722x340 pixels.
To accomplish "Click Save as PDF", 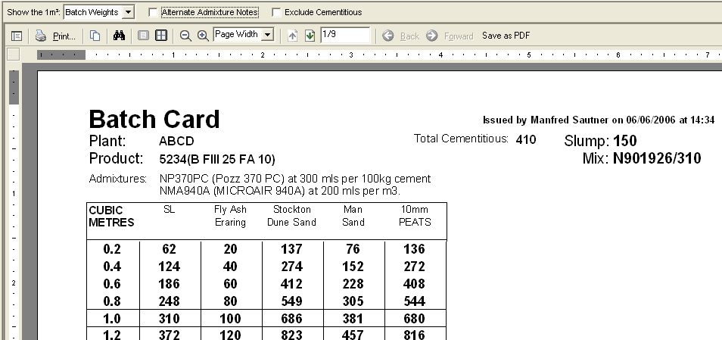I will click(x=506, y=36).
